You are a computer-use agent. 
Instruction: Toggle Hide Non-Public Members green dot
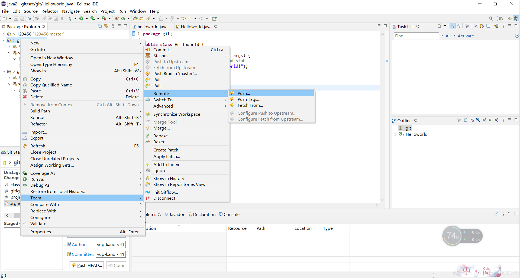490,120
